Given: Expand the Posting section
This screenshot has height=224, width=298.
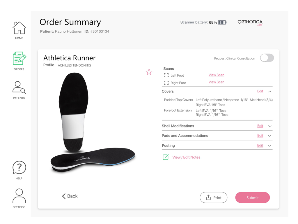Looking at the screenshot, I should (x=270, y=145).
